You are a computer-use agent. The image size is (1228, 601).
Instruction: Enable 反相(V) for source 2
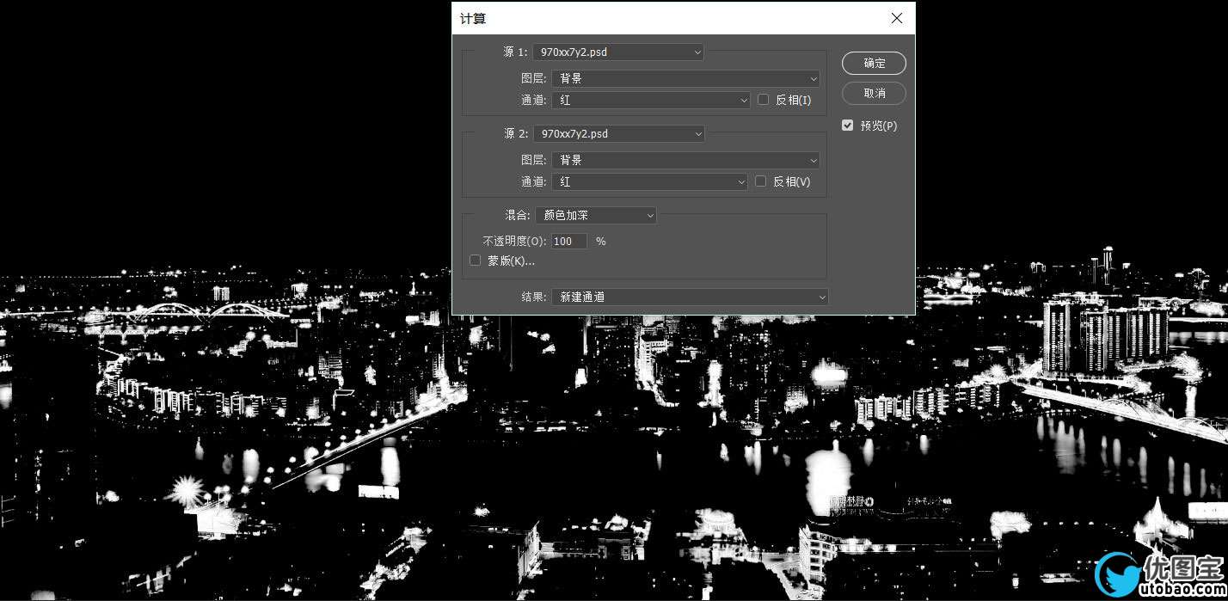(x=760, y=181)
